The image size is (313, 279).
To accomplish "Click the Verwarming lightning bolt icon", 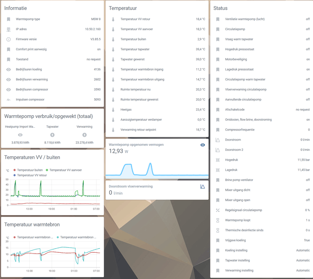I will tap(85, 135).
